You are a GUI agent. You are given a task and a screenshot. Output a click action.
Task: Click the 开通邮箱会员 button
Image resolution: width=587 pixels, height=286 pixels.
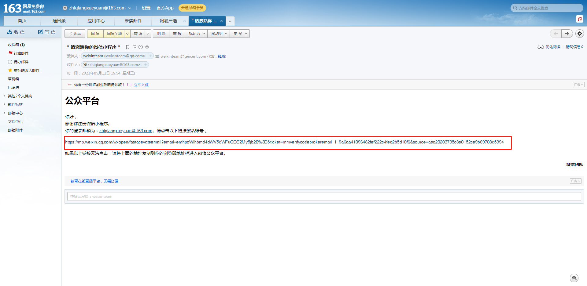(192, 8)
